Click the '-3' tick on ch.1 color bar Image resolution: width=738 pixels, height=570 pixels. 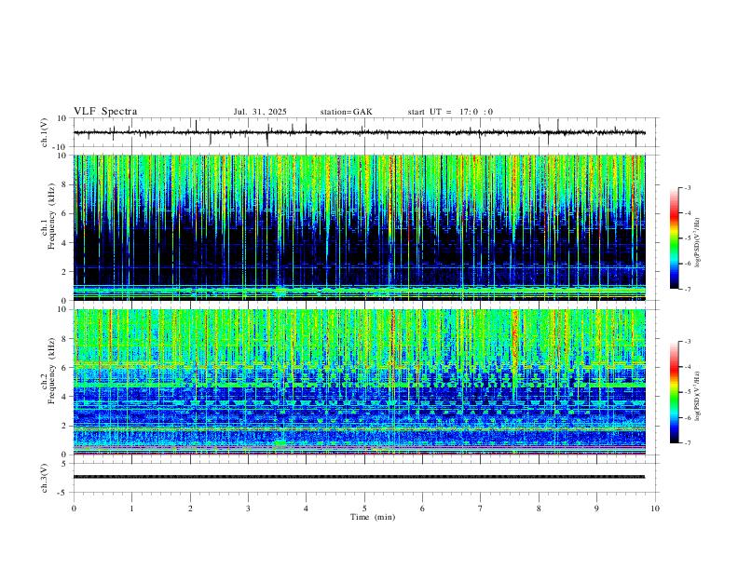tap(687, 187)
